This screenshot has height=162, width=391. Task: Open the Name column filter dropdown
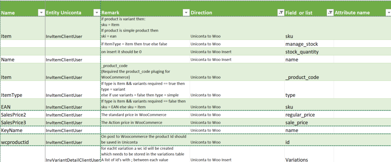[x=41, y=13]
